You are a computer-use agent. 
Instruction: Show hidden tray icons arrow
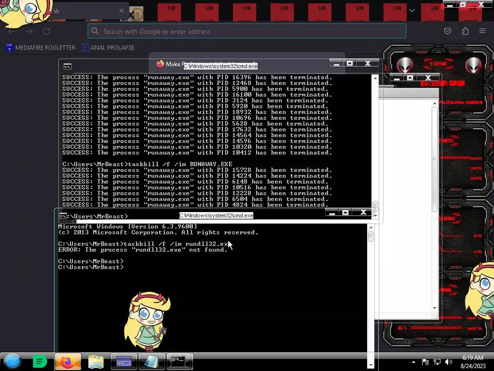click(413, 362)
